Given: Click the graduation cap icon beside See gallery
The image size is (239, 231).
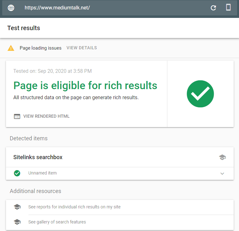Looking at the screenshot, I should [17, 222].
